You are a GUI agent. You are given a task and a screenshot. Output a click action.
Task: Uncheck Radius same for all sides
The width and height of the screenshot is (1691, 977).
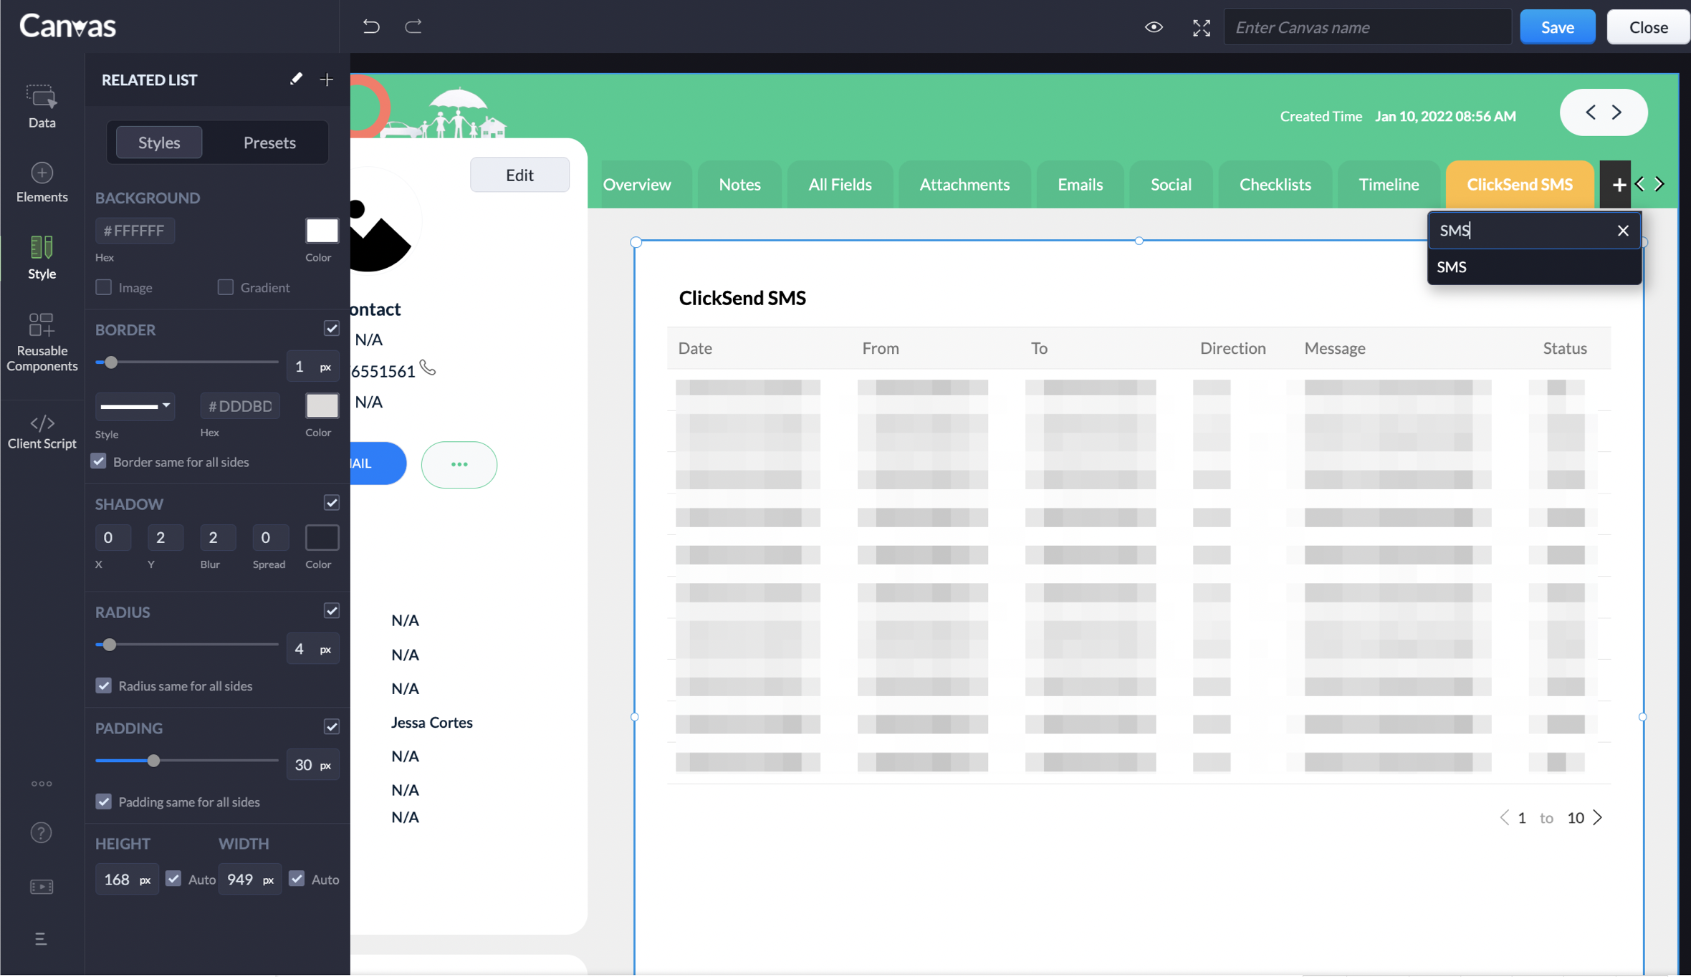click(x=104, y=685)
